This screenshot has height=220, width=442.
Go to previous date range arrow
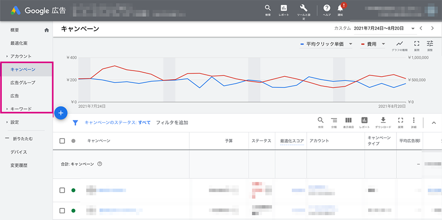click(421, 28)
